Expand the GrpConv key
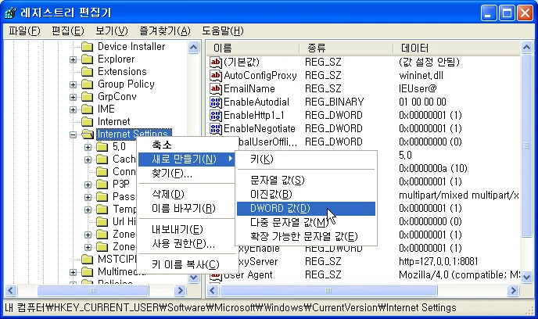 [x=73, y=98]
